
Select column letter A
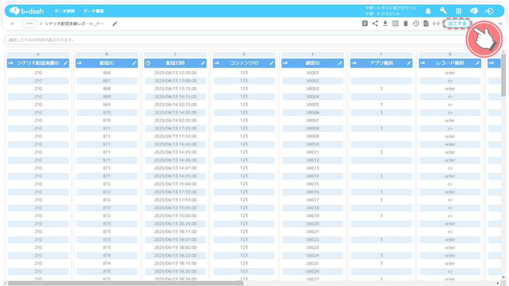coord(38,54)
